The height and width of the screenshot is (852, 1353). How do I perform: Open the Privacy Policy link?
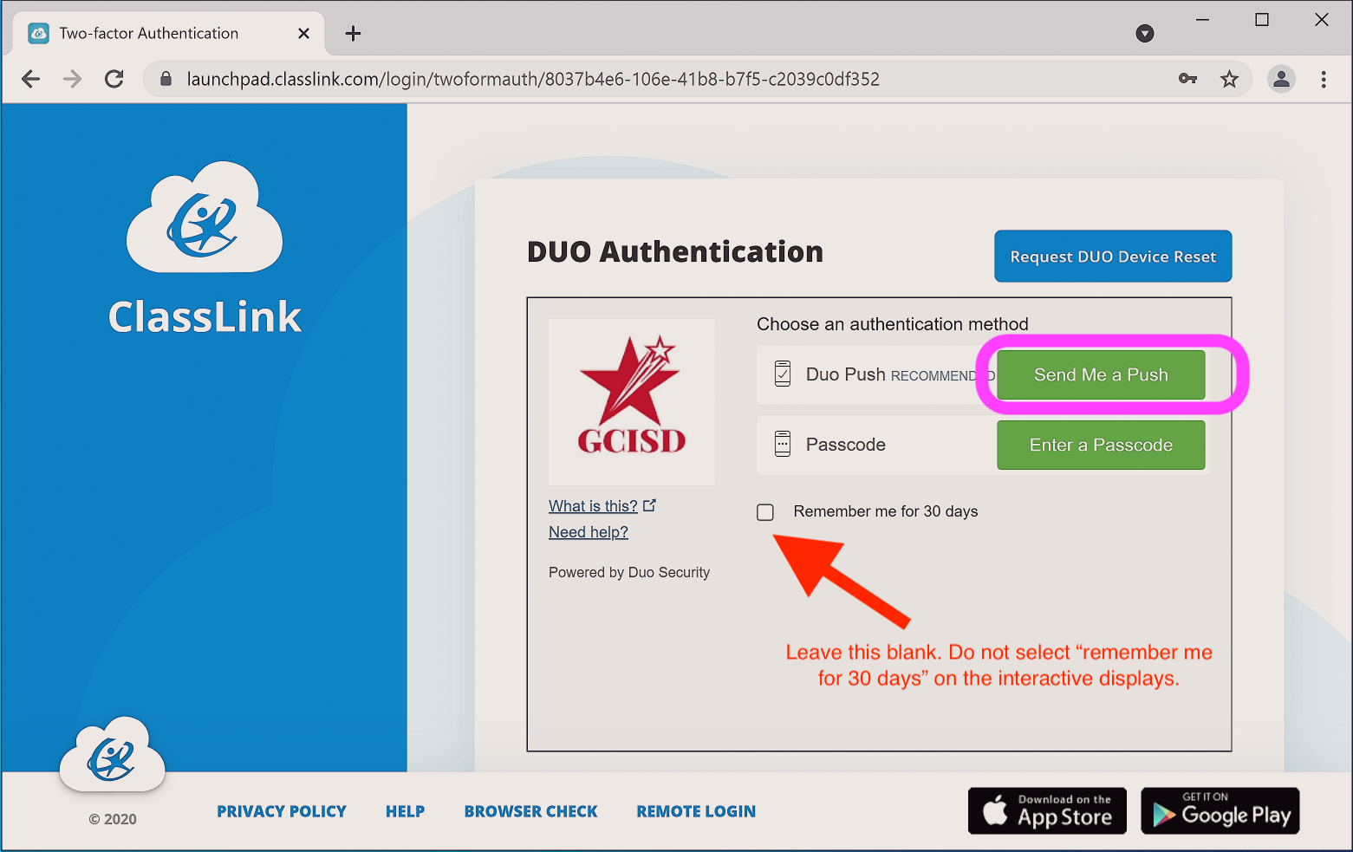(x=282, y=811)
